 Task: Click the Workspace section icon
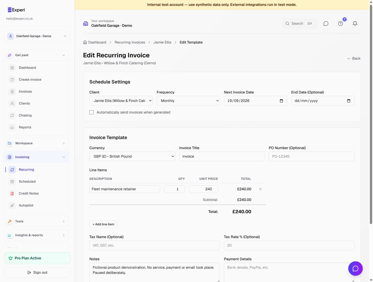(x=10, y=143)
